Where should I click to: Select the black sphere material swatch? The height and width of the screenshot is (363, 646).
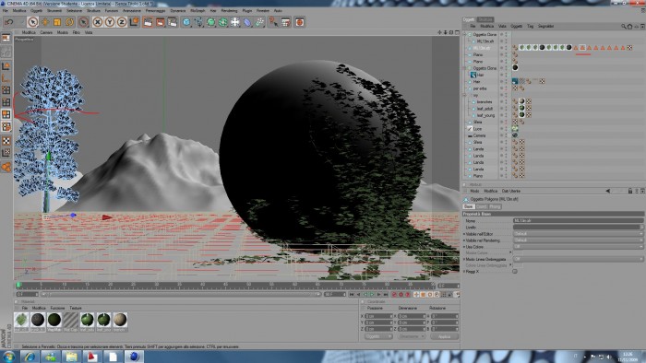click(38, 320)
